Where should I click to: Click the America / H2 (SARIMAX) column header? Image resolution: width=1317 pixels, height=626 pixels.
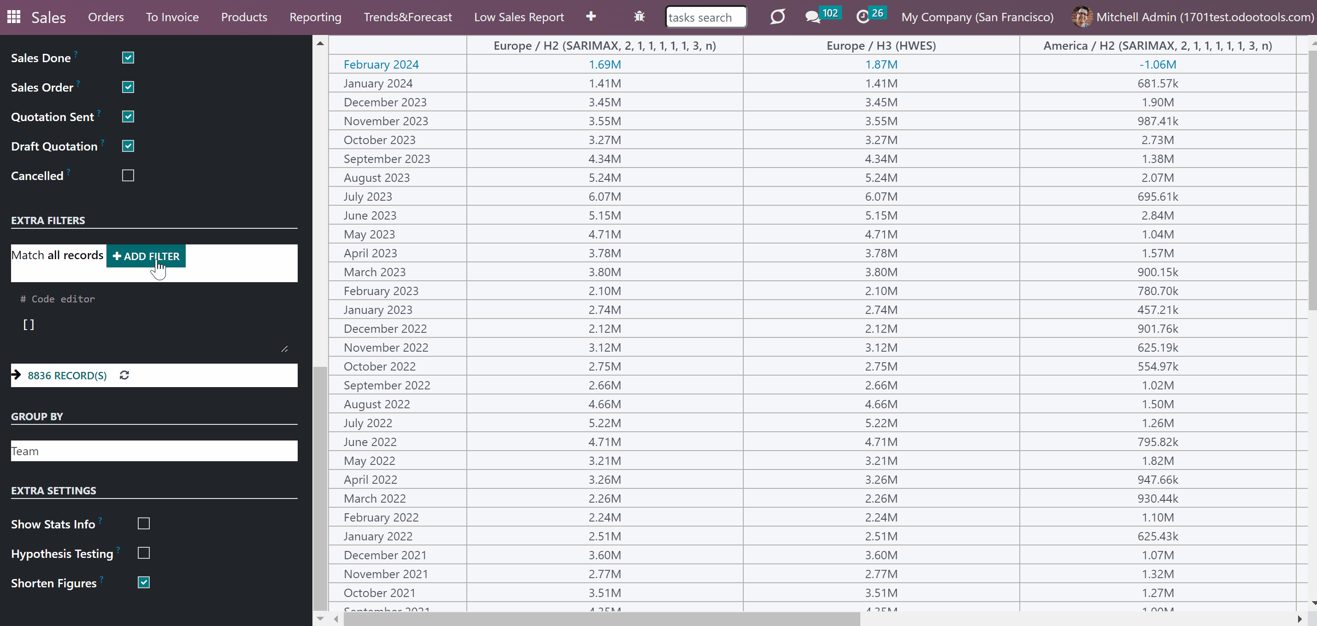tap(1158, 46)
